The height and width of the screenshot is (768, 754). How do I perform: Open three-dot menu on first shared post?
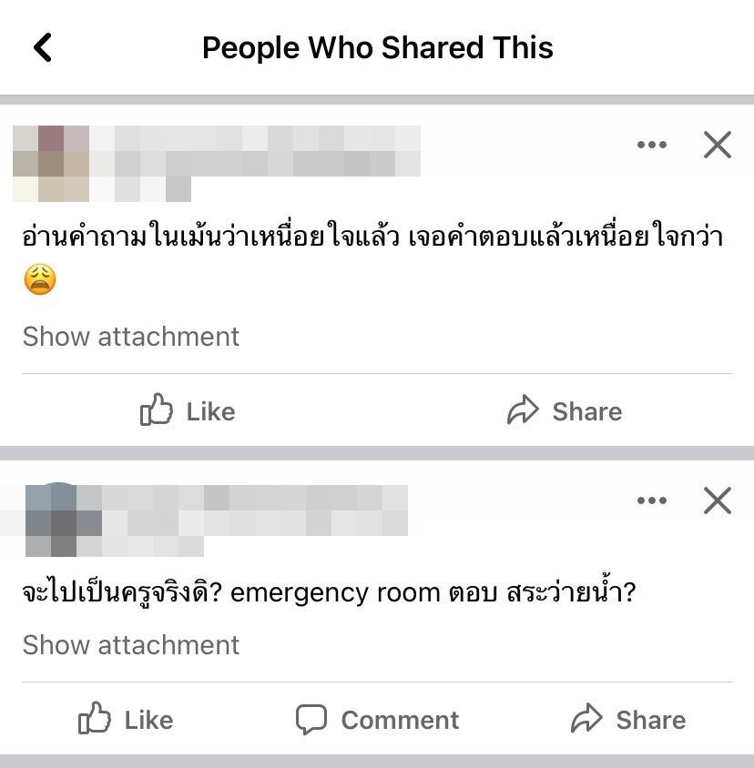[x=651, y=145]
